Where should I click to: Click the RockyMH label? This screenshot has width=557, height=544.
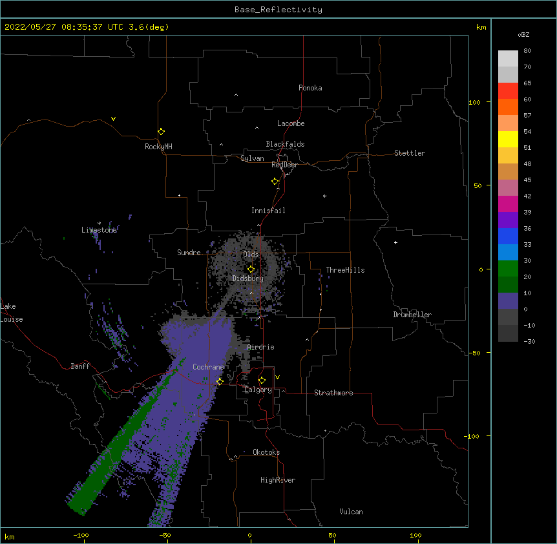158,147
